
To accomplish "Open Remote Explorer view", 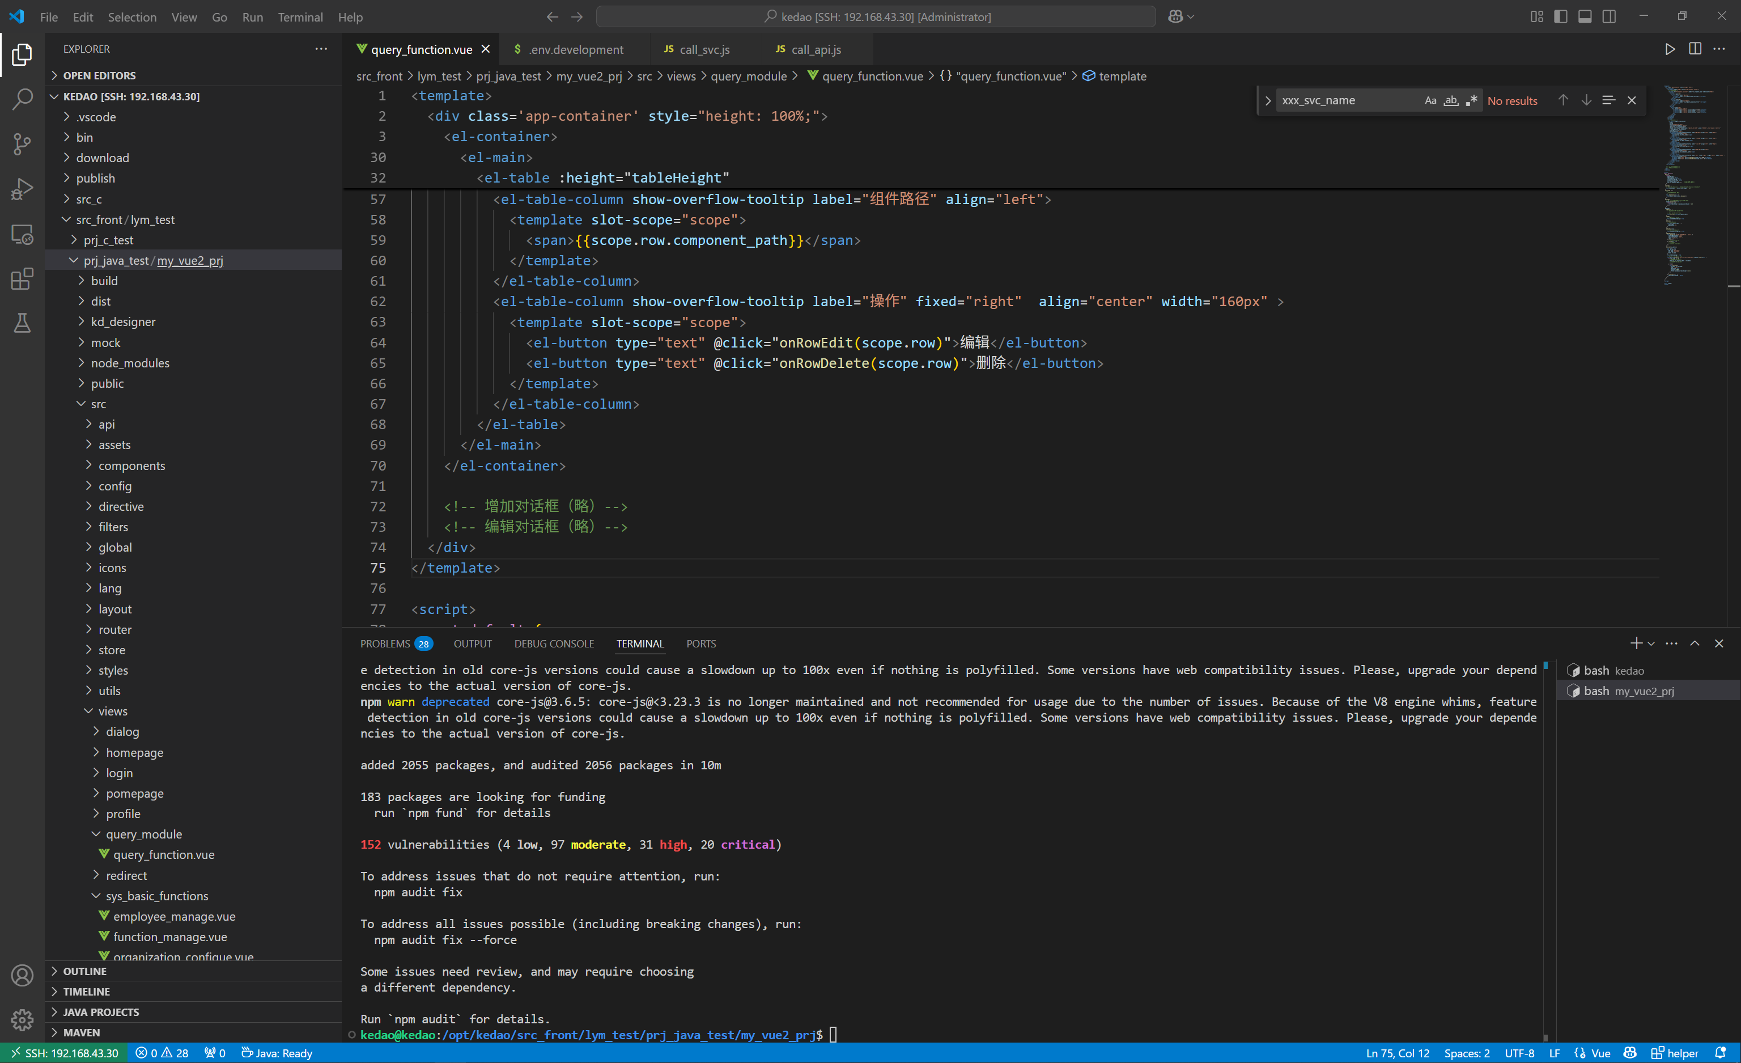I will [x=22, y=234].
